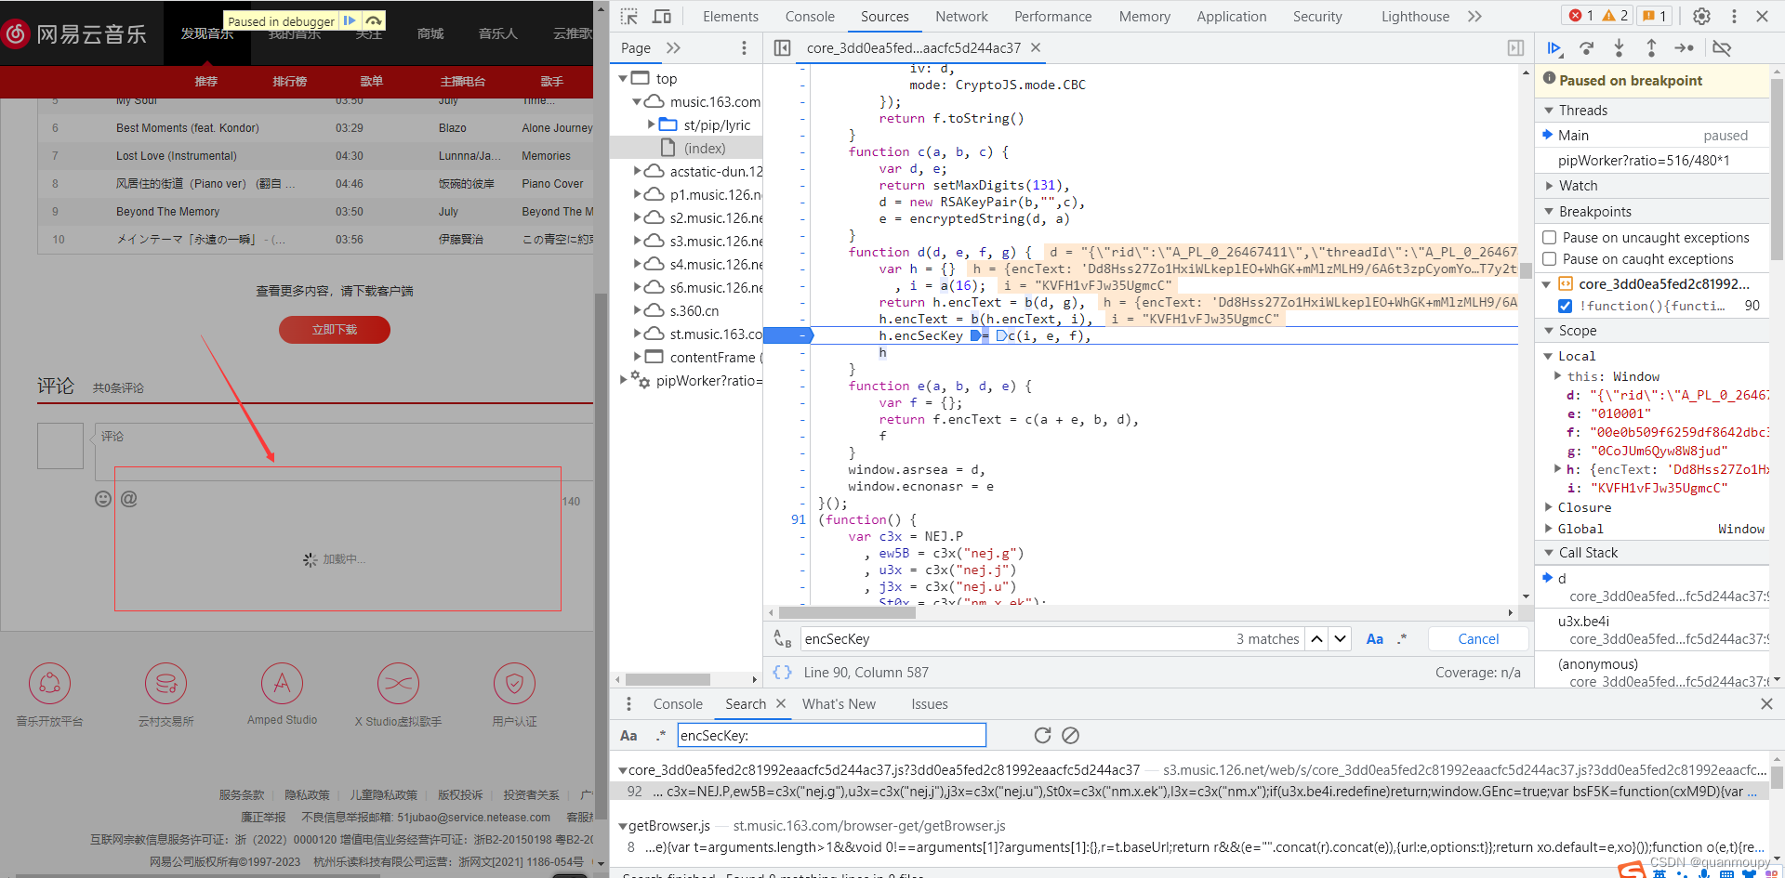The height and width of the screenshot is (878, 1785).
Task: Click the orange issues counter badge
Action: [1654, 16]
